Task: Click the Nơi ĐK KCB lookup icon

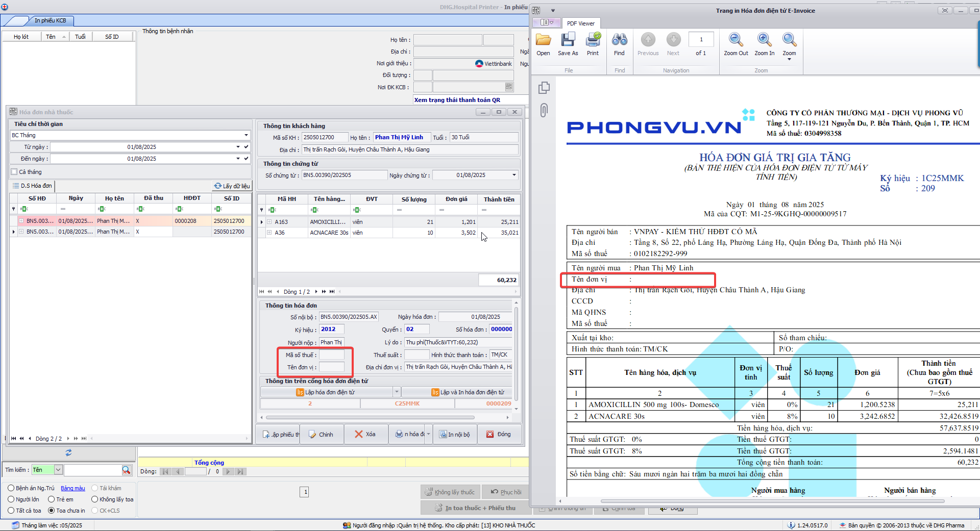Action: [x=509, y=87]
